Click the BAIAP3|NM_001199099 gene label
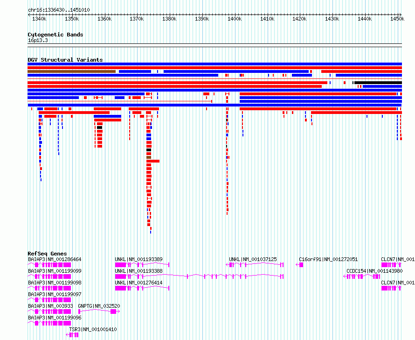415x340 pixels. coord(55,271)
